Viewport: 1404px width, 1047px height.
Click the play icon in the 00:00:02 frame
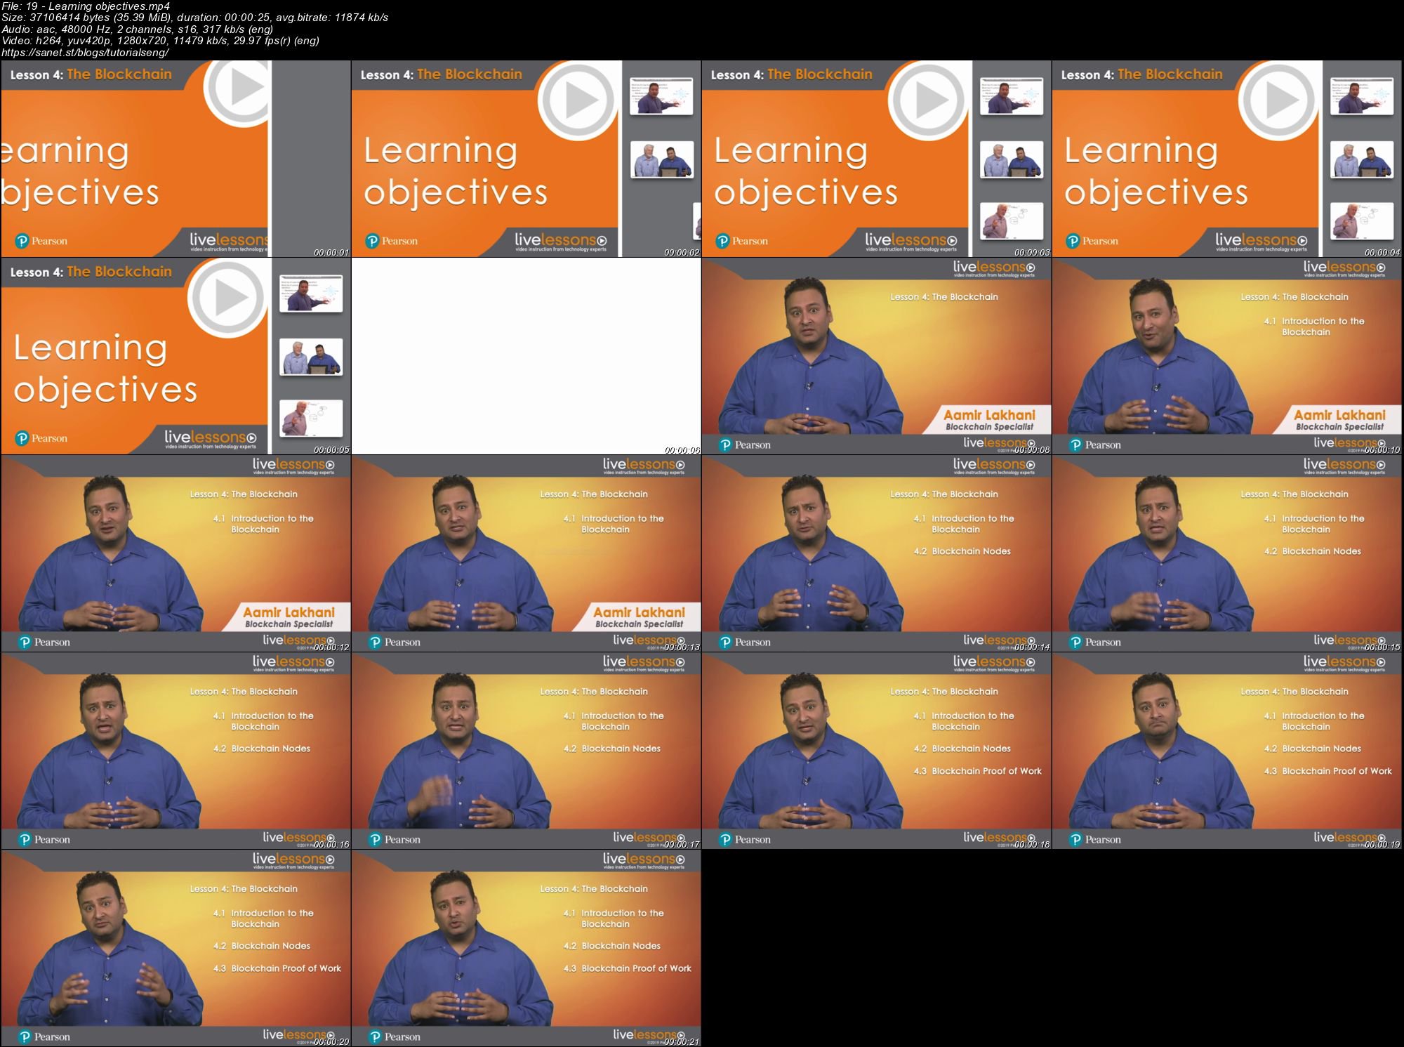pyautogui.click(x=578, y=101)
